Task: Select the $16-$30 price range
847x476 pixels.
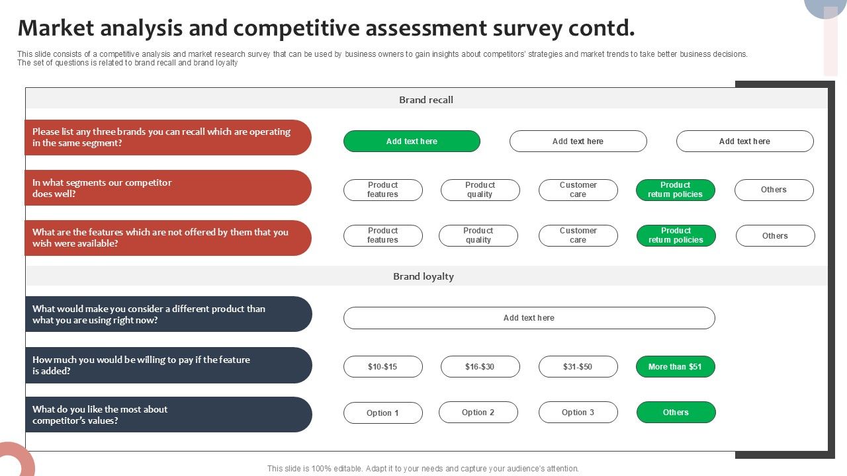Action: tap(480, 366)
